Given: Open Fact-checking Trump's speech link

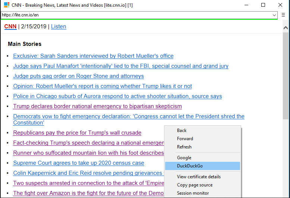Looking at the screenshot, I should tap(89, 143).
